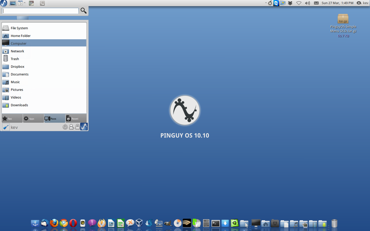Open the volume speaker tray icon
The image size is (370, 231).
point(307,3)
